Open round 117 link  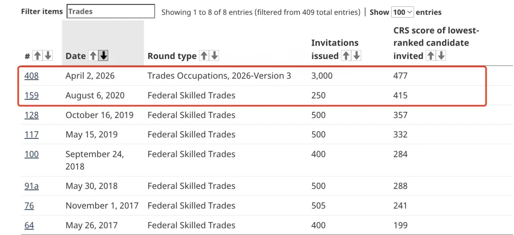tap(31, 135)
